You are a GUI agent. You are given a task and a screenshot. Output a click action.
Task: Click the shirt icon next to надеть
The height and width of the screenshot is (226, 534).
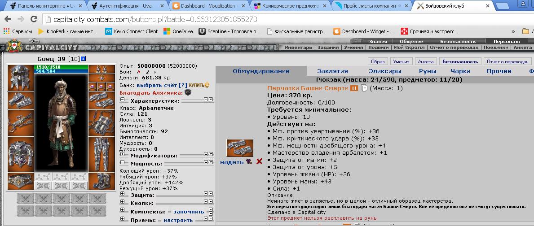[249, 162]
